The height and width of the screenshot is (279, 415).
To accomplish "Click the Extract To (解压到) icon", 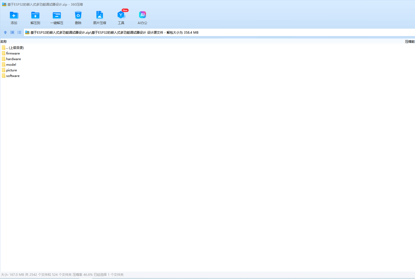I will (x=35, y=15).
